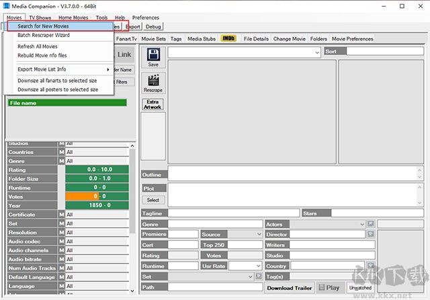
Task: Open the Usr Rate dropdown
Action: pos(259,266)
